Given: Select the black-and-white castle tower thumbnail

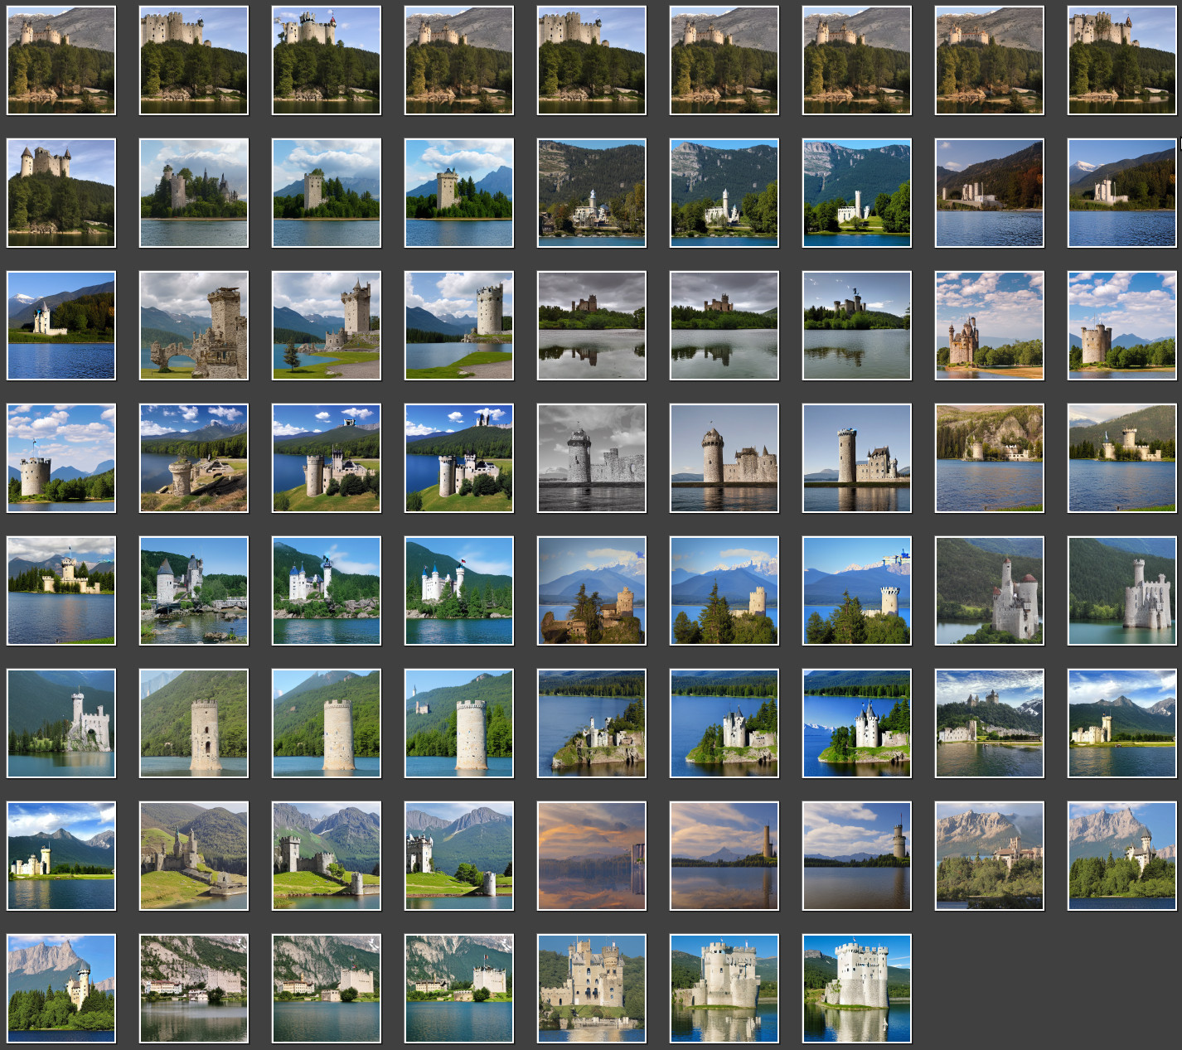Looking at the screenshot, I should pos(591,458).
